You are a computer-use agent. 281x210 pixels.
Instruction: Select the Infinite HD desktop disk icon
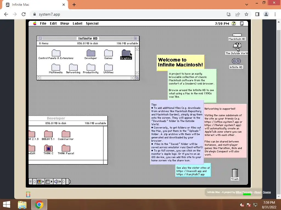(236, 61)
